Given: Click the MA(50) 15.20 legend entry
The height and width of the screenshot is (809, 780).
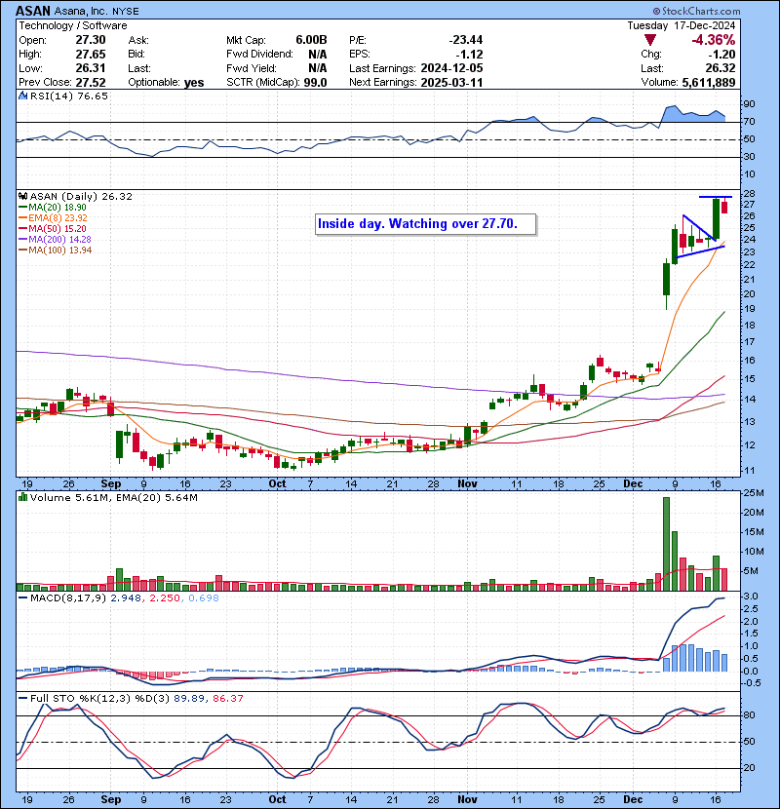Looking at the screenshot, I should tap(53, 228).
